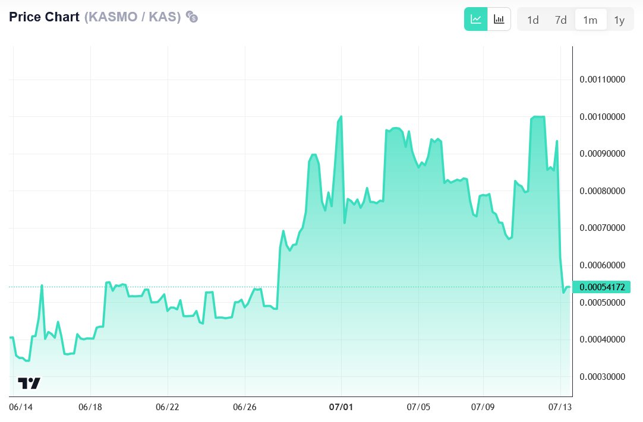The width and height of the screenshot is (643, 422).
Task: Click the 0.00080000 price axis label
Action: click(602, 191)
